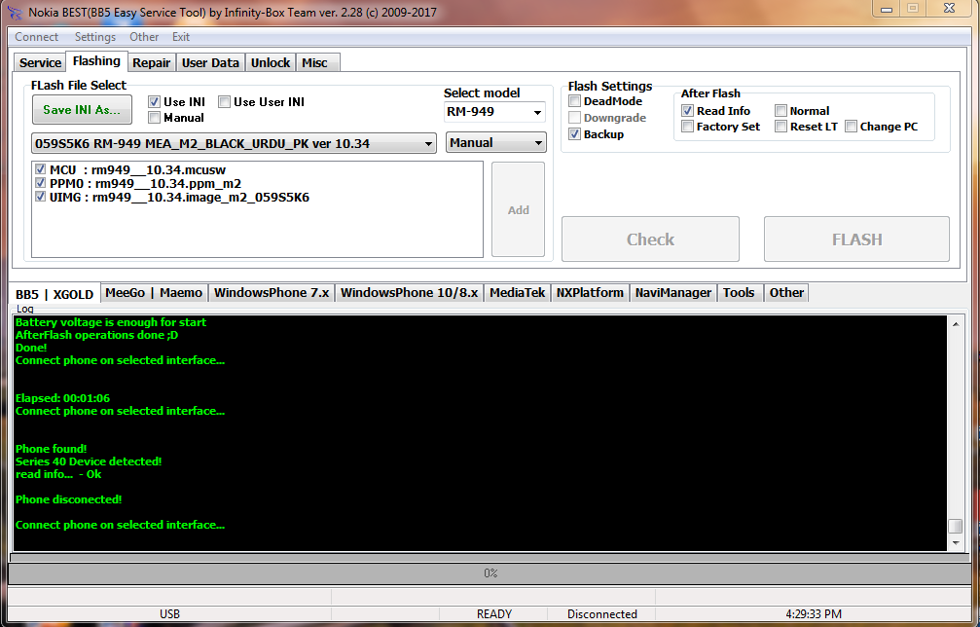Screen dimensions: 980x627
Task: Enable the Change PC checkbox
Action: [x=851, y=127]
